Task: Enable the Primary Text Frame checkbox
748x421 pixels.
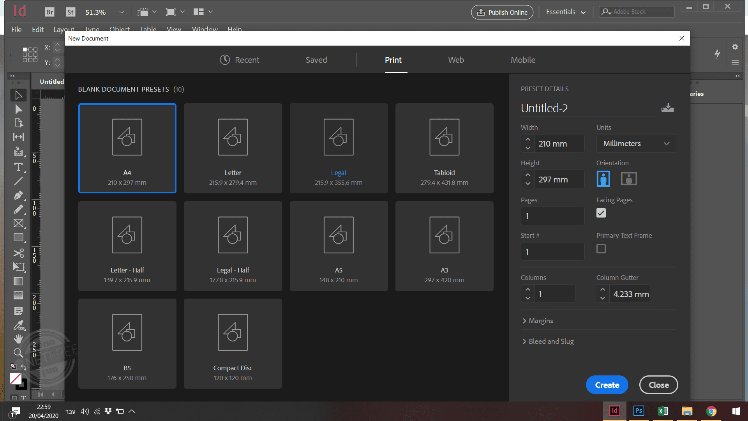Action: 601,249
